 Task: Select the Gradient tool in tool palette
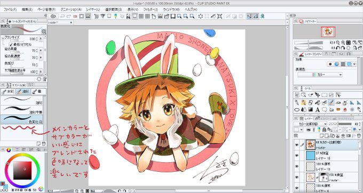click(310, 110)
